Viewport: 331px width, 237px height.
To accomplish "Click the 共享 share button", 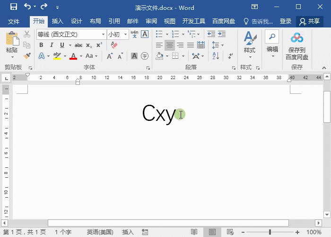I will [310, 21].
